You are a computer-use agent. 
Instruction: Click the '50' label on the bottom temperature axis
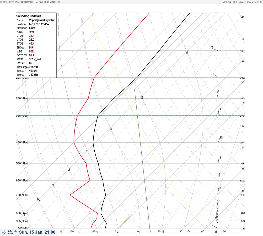click(x=224, y=232)
